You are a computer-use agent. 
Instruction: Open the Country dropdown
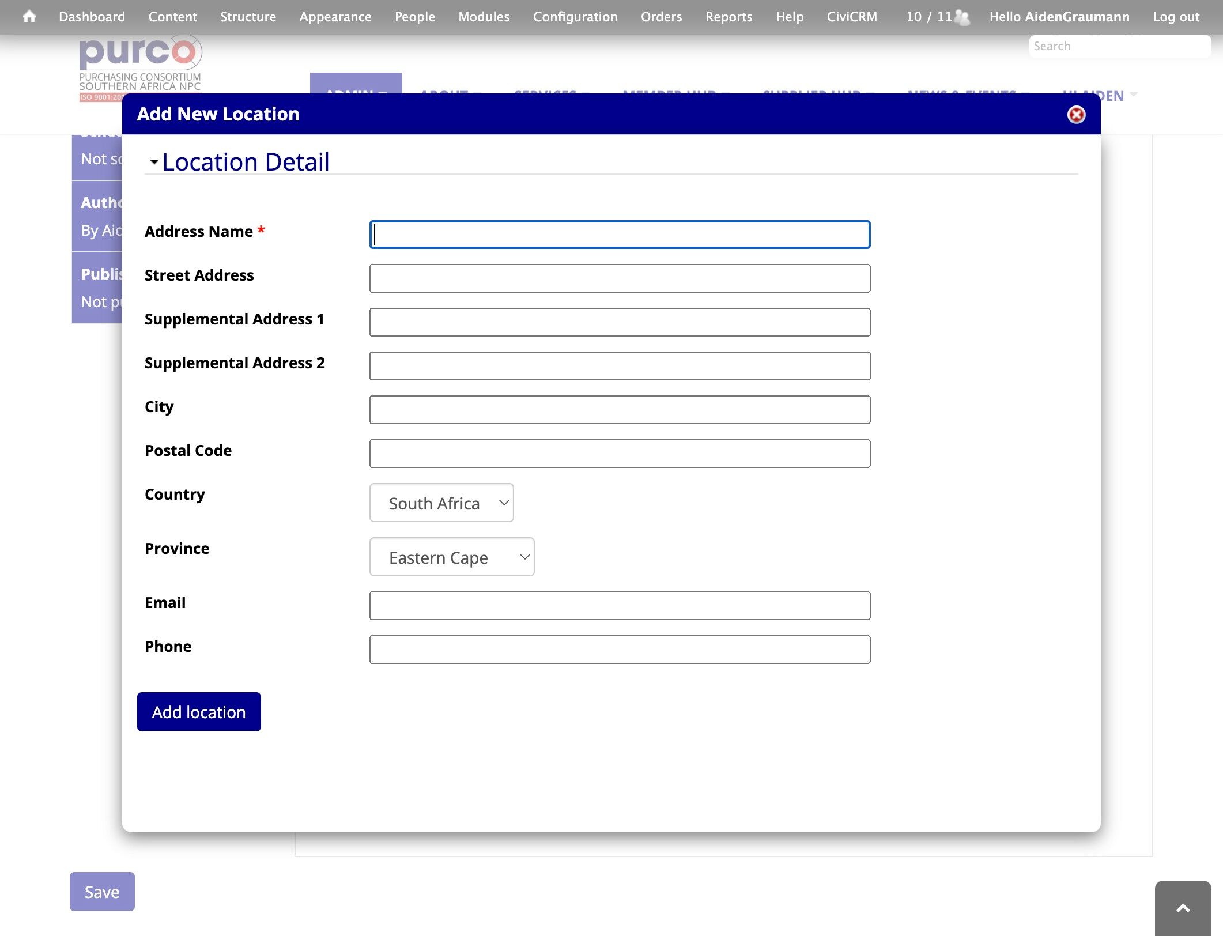tap(441, 503)
